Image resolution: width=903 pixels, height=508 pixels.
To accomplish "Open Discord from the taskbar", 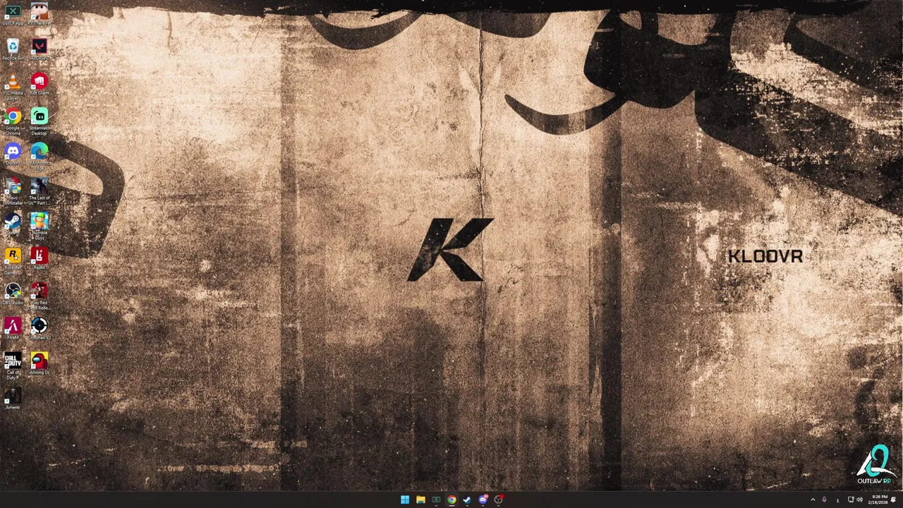I will pos(483,500).
